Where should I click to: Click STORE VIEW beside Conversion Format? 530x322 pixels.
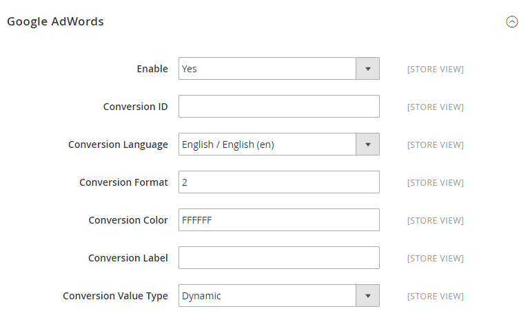point(436,182)
